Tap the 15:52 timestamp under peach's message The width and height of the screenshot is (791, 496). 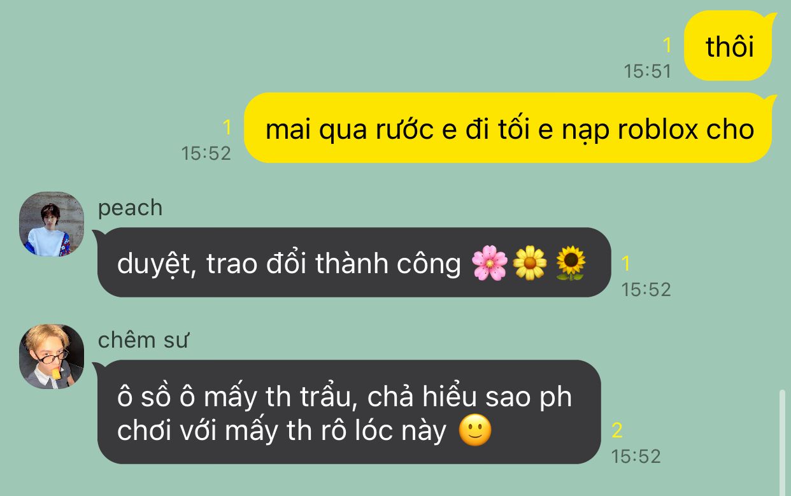click(x=646, y=289)
